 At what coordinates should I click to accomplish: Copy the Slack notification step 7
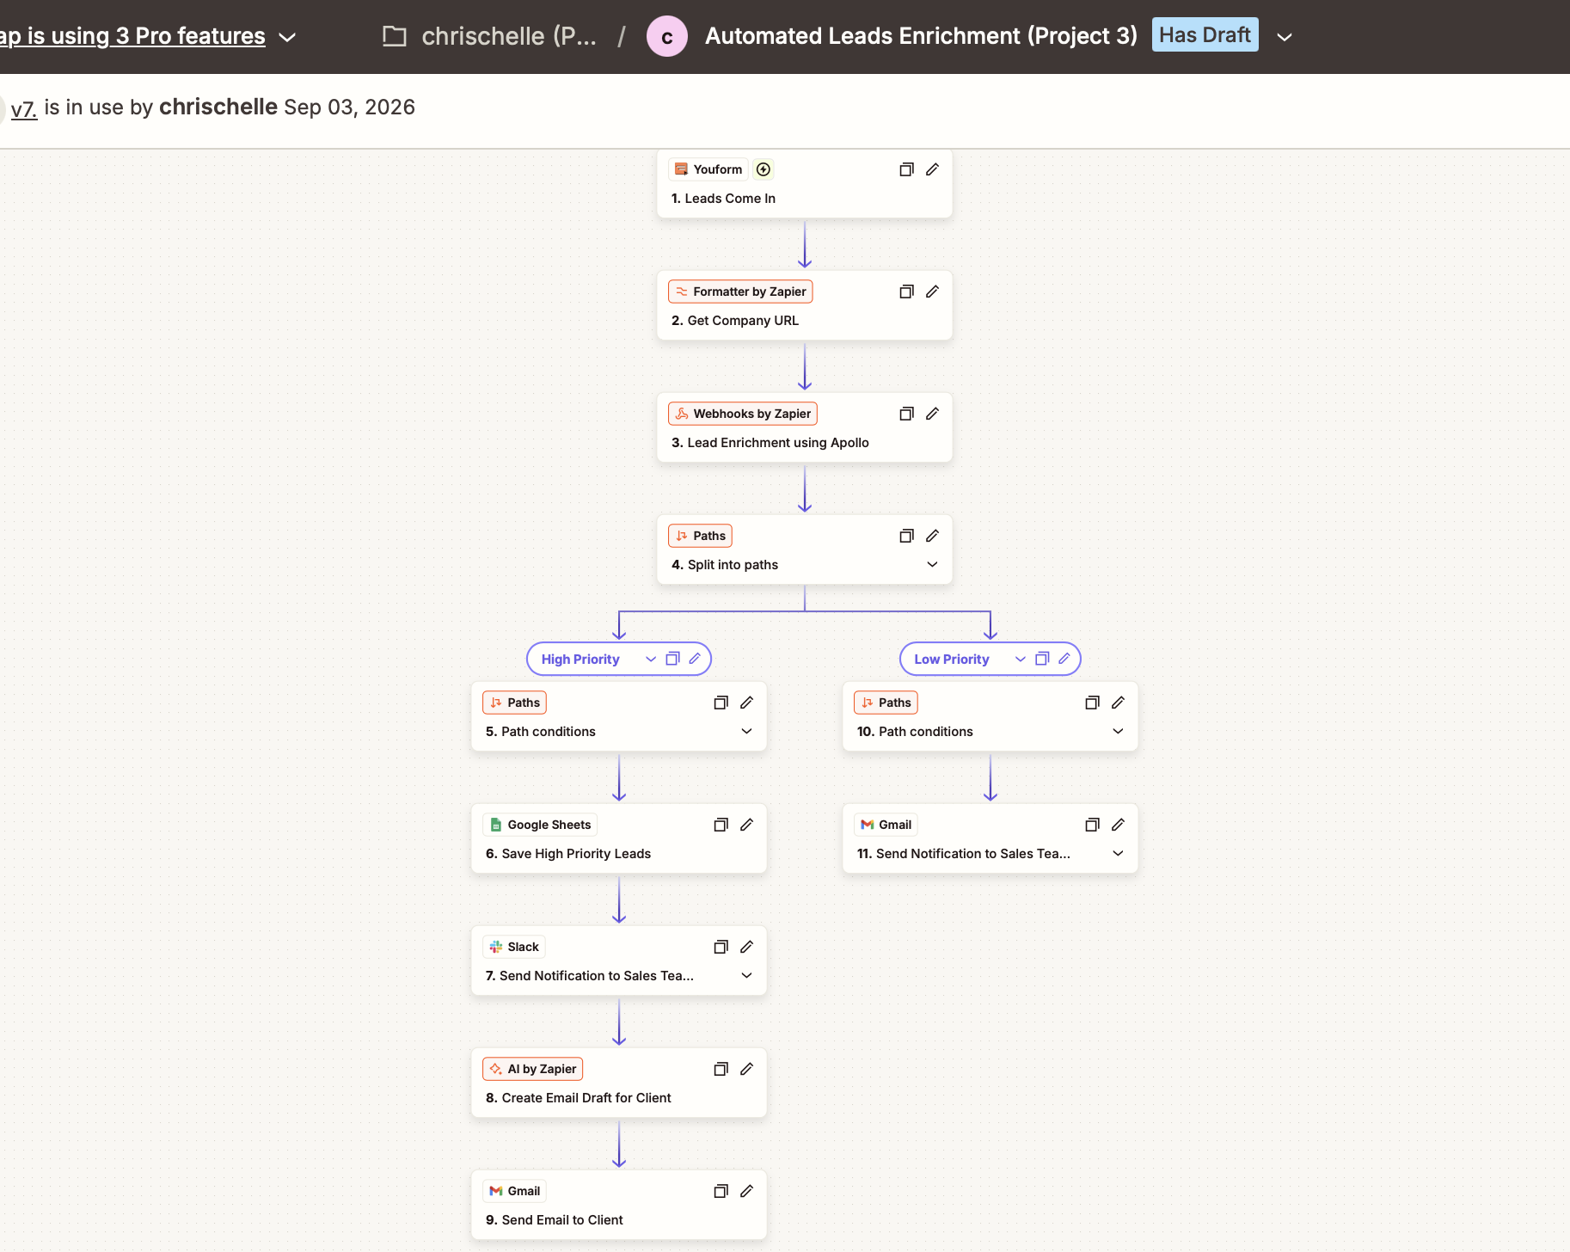[721, 947]
